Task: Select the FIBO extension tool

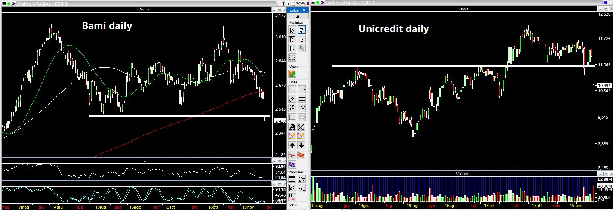Action: point(301,179)
